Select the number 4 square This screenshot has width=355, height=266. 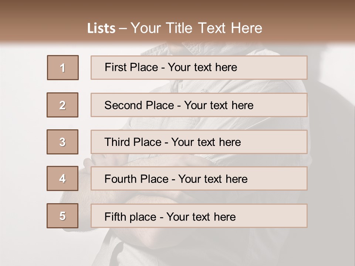click(x=62, y=178)
